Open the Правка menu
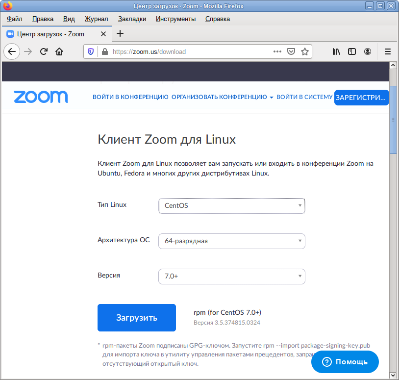The image size is (399, 380). click(x=43, y=19)
